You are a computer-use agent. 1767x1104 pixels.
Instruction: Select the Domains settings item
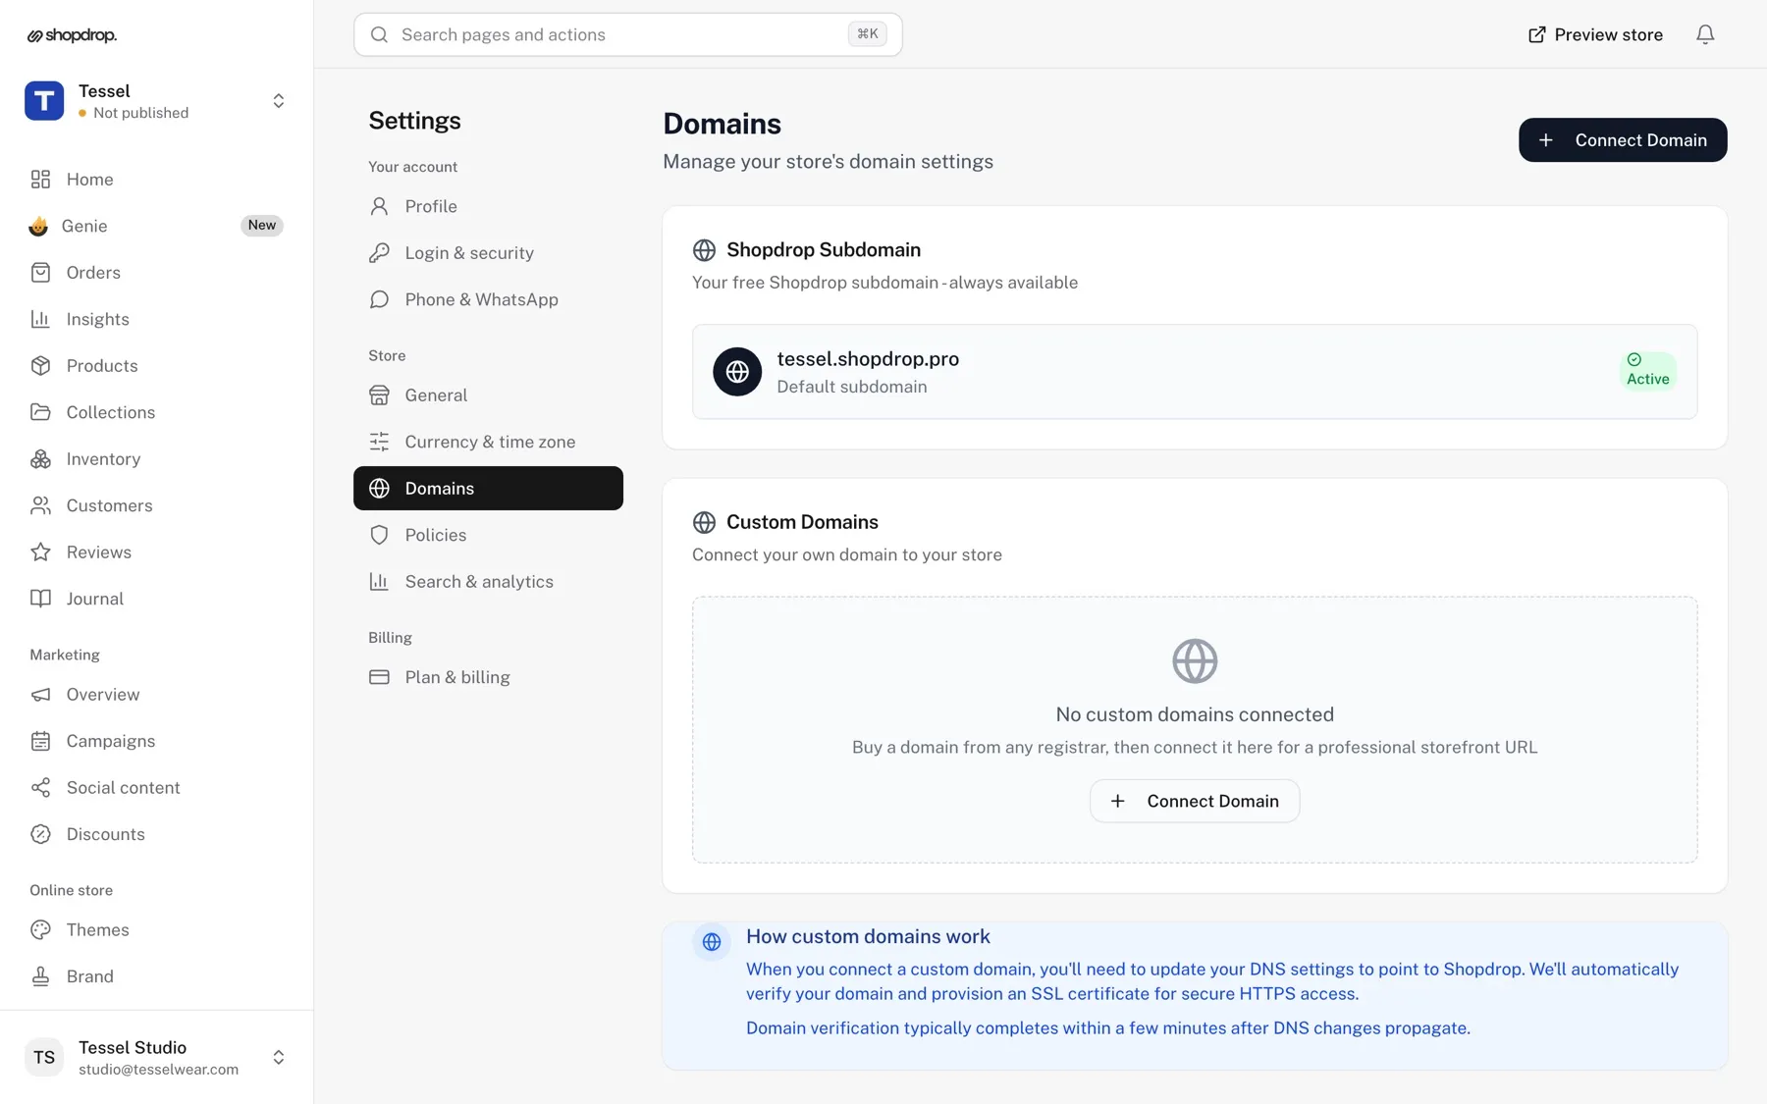[488, 488]
